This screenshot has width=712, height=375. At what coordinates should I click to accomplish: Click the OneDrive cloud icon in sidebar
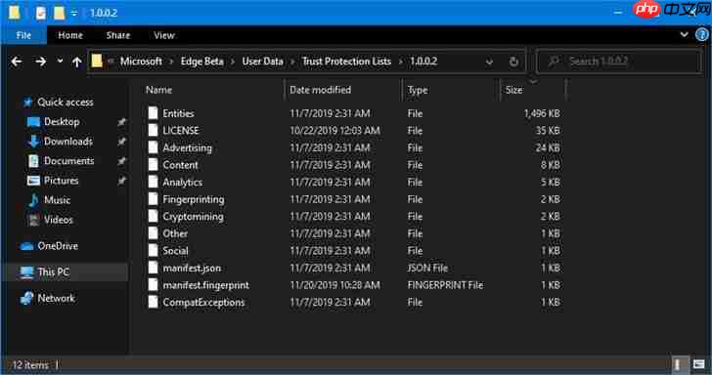(x=26, y=246)
